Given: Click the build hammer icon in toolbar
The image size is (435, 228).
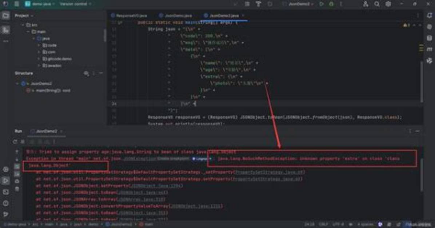Looking at the screenshot, I should pyautogui.click(x=258, y=4).
